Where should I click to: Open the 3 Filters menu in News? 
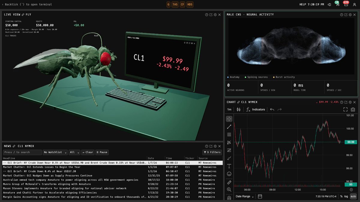click(212, 152)
